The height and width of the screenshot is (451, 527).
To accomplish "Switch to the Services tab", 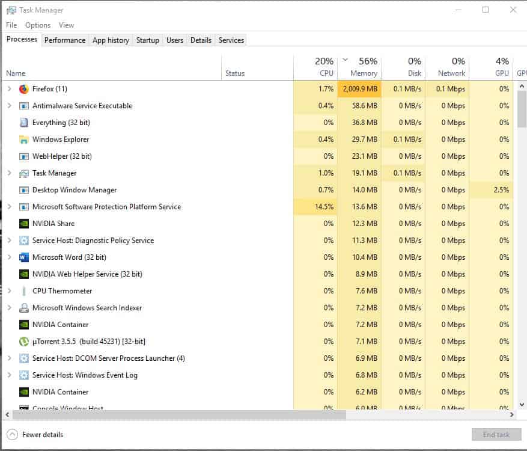I will (x=231, y=40).
